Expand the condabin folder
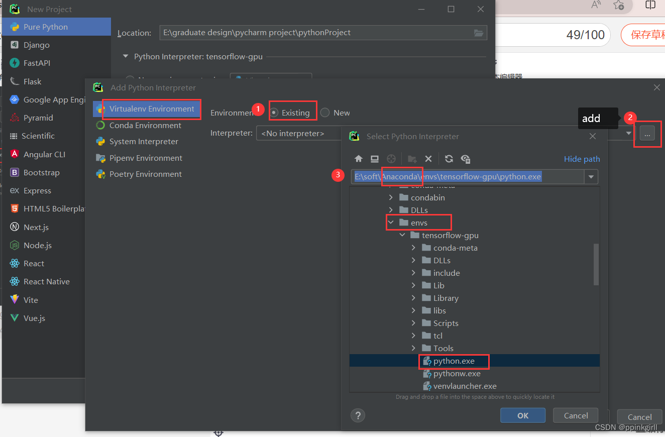This screenshot has width=665, height=437. pos(391,197)
